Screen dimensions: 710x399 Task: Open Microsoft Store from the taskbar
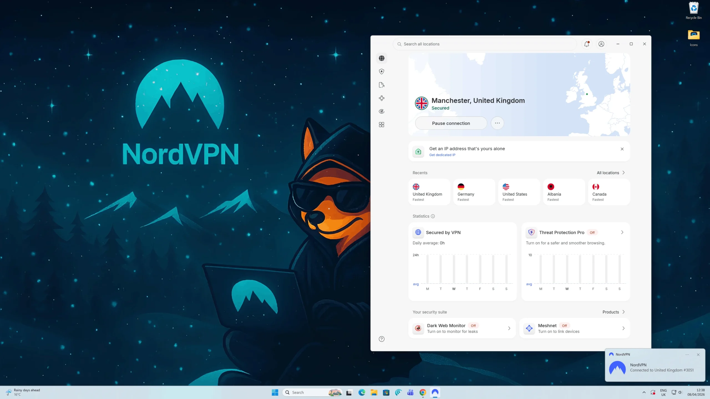pyautogui.click(x=386, y=392)
